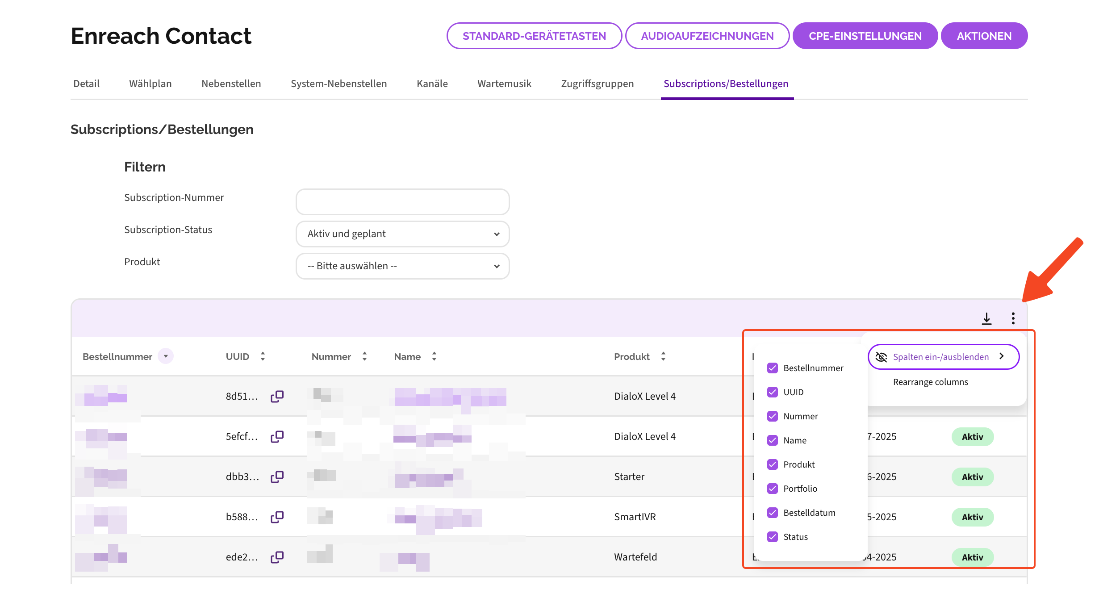Open the AKTIONEN button
The width and height of the screenshot is (1099, 602).
click(x=984, y=36)
